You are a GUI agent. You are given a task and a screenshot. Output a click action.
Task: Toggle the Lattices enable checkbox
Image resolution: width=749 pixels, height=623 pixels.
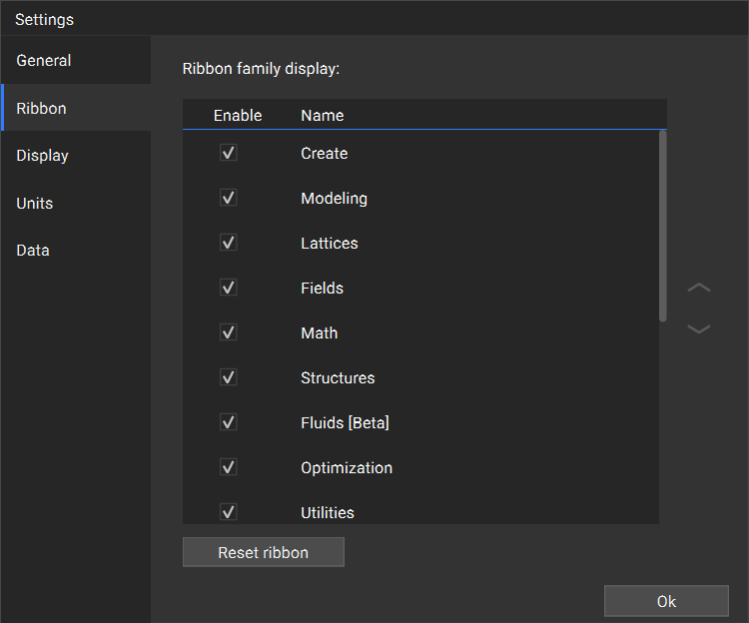[x=229, y=243]
